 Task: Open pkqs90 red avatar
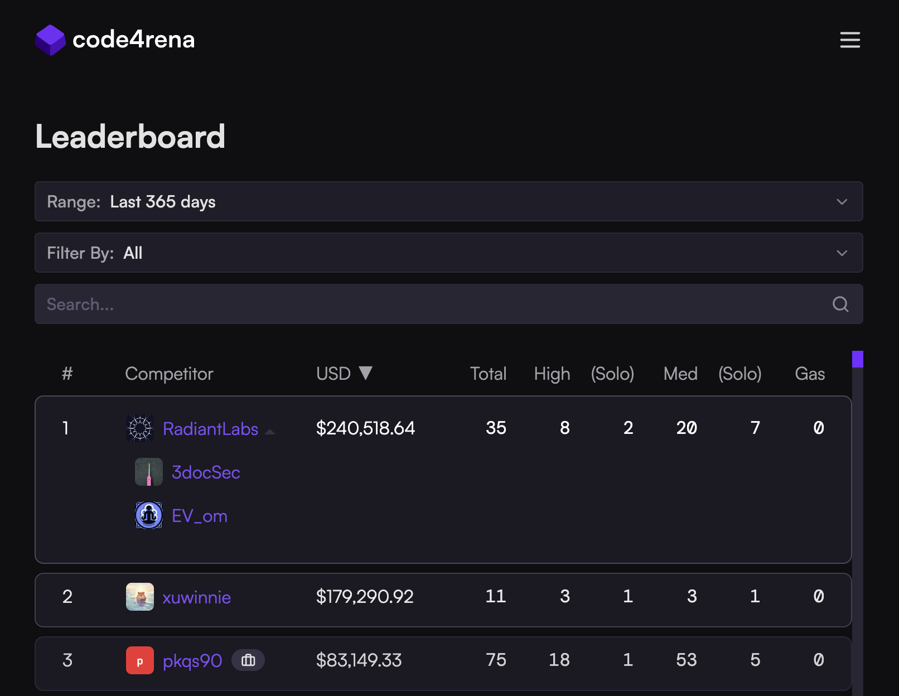[140, 660]
